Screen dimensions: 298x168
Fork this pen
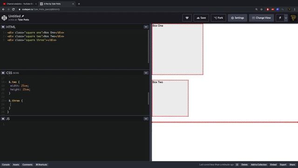coord(218,18)
